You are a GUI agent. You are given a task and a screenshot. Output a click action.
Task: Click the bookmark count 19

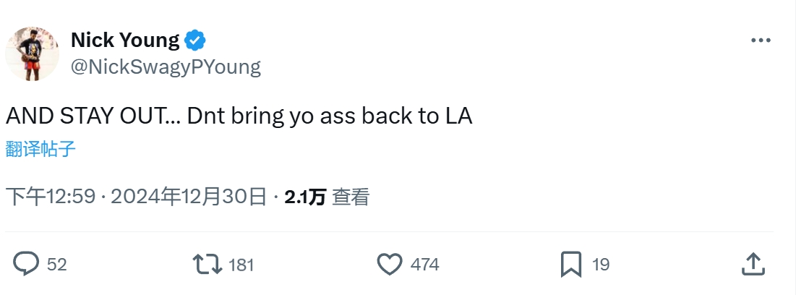click(x=601, y=265)
